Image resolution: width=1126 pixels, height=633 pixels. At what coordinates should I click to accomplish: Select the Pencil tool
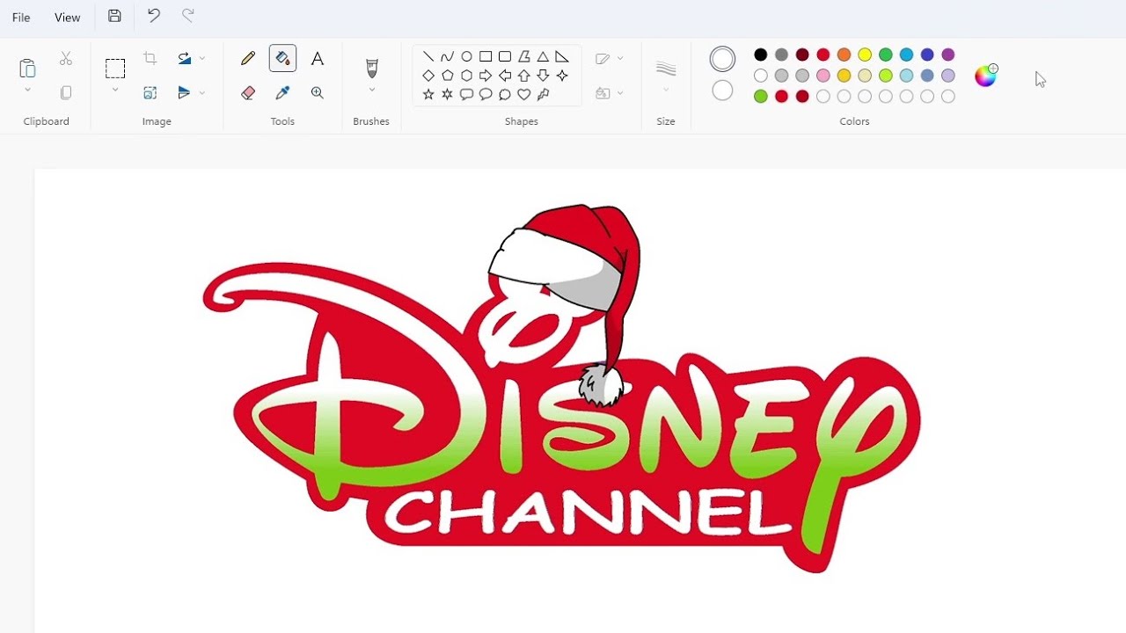point(248,59)
